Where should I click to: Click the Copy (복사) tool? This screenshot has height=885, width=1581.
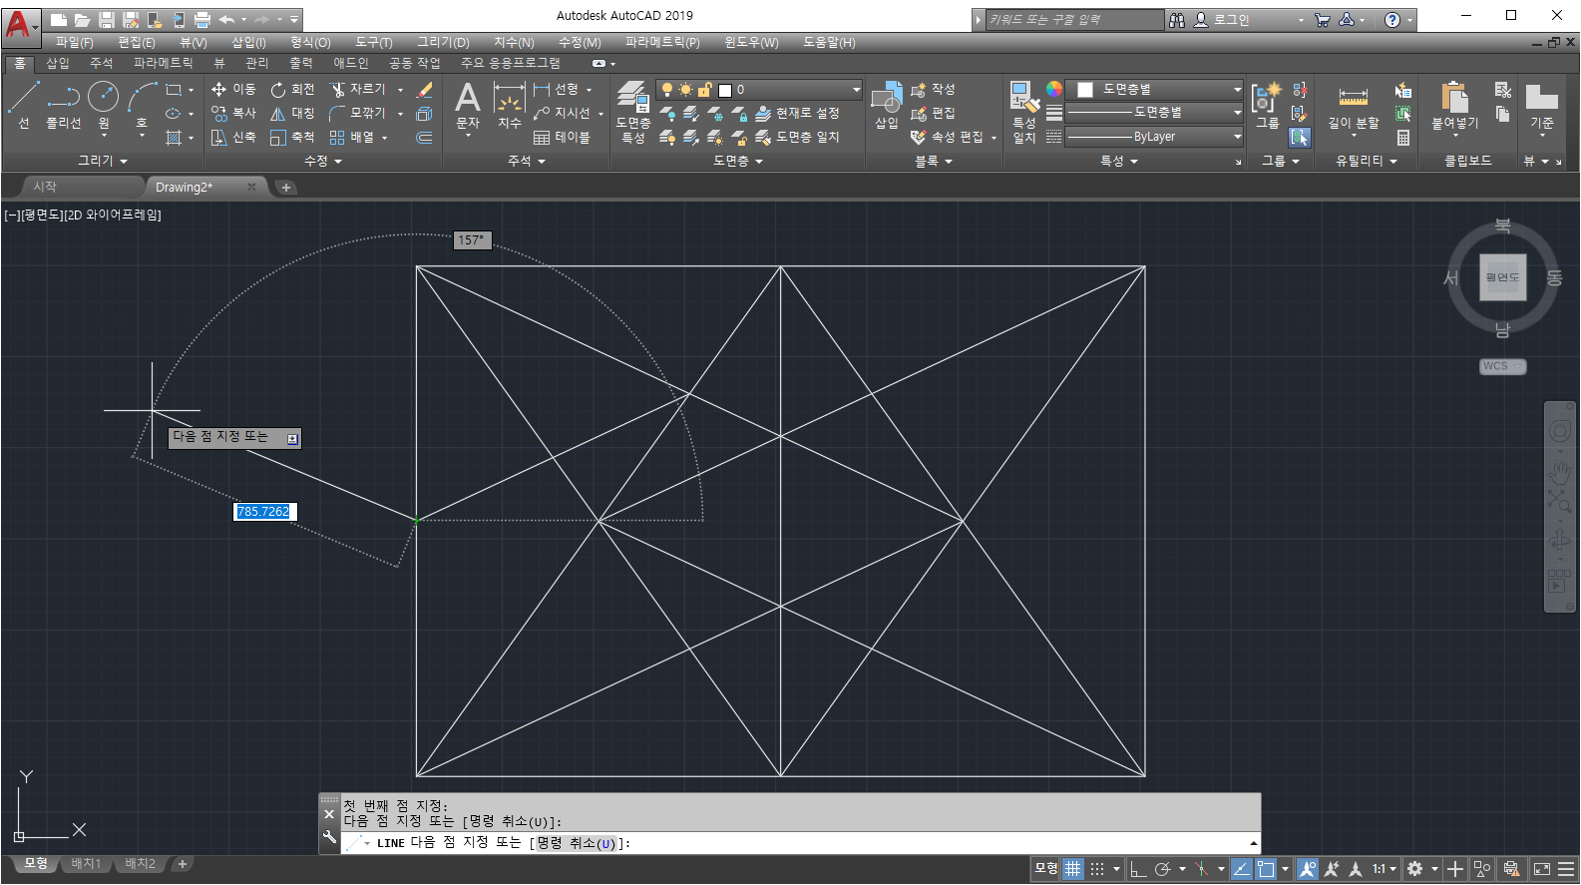coord(233,113)
